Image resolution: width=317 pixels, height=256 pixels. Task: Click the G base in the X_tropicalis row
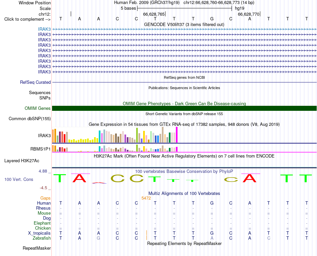tap(212, 233)
